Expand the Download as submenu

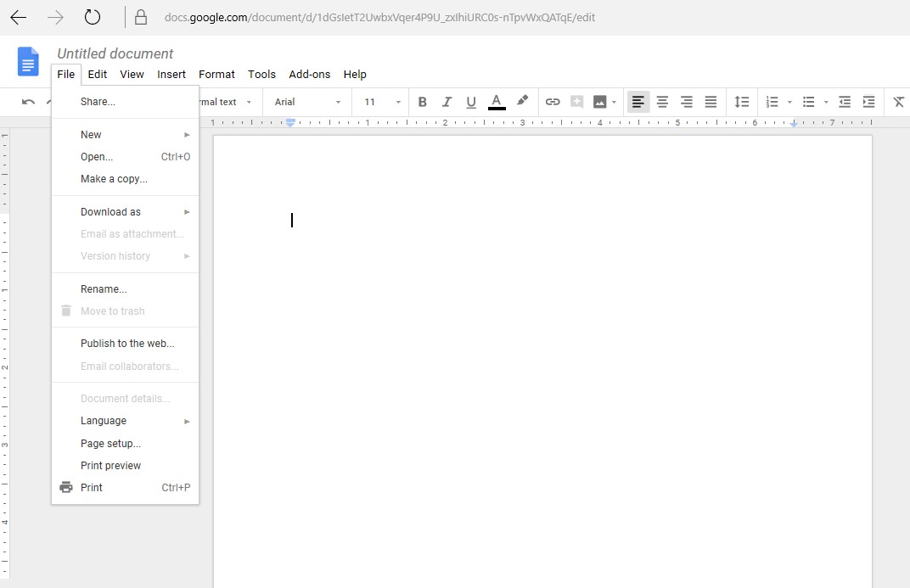126,211
